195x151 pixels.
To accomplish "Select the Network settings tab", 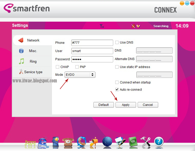I will (32, 40).
